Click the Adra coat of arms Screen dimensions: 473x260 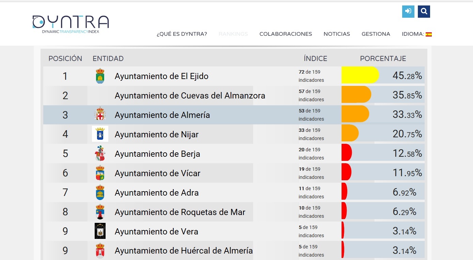[x=100, y=192]
